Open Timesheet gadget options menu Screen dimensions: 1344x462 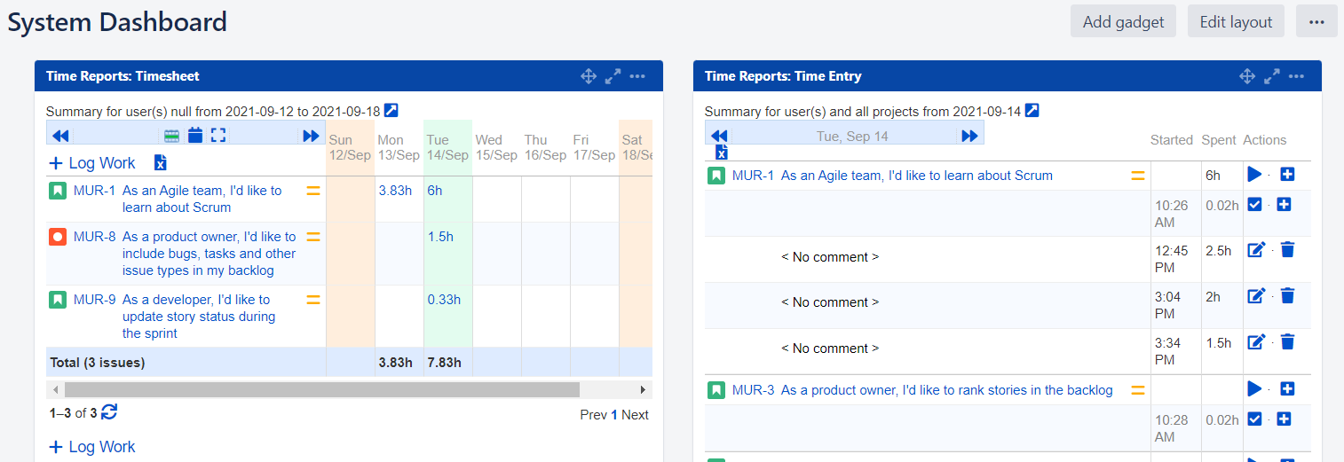(637, 76)
